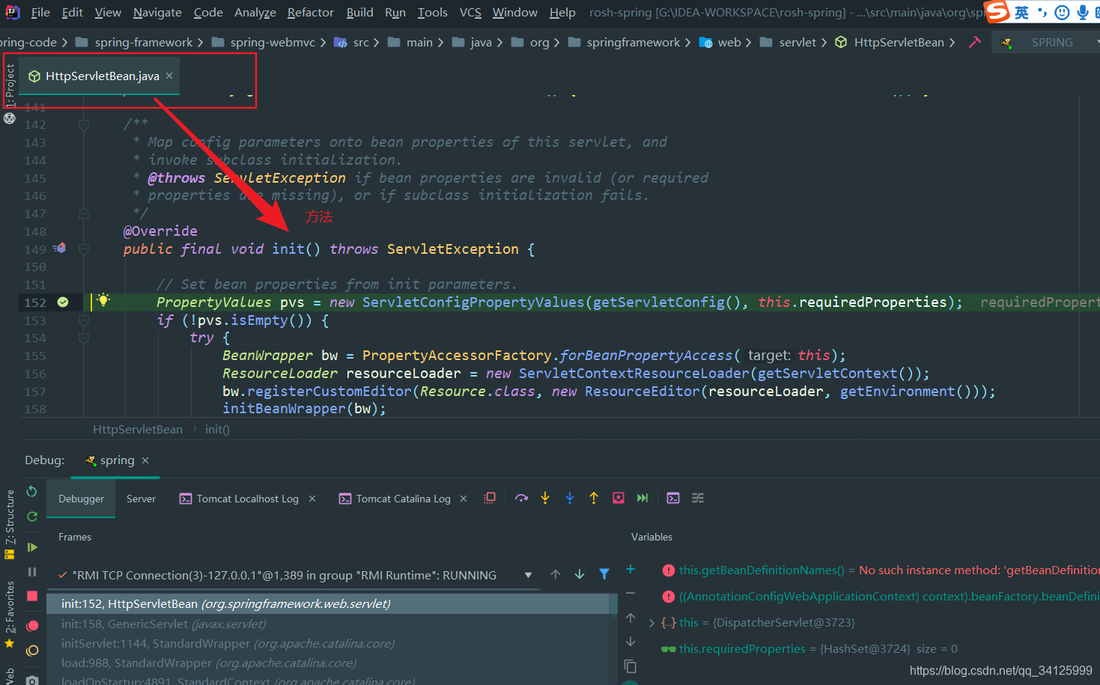Screen dimensions: 1100x685
Task: Drop the current frame
Action: click(x=619, y=498)
